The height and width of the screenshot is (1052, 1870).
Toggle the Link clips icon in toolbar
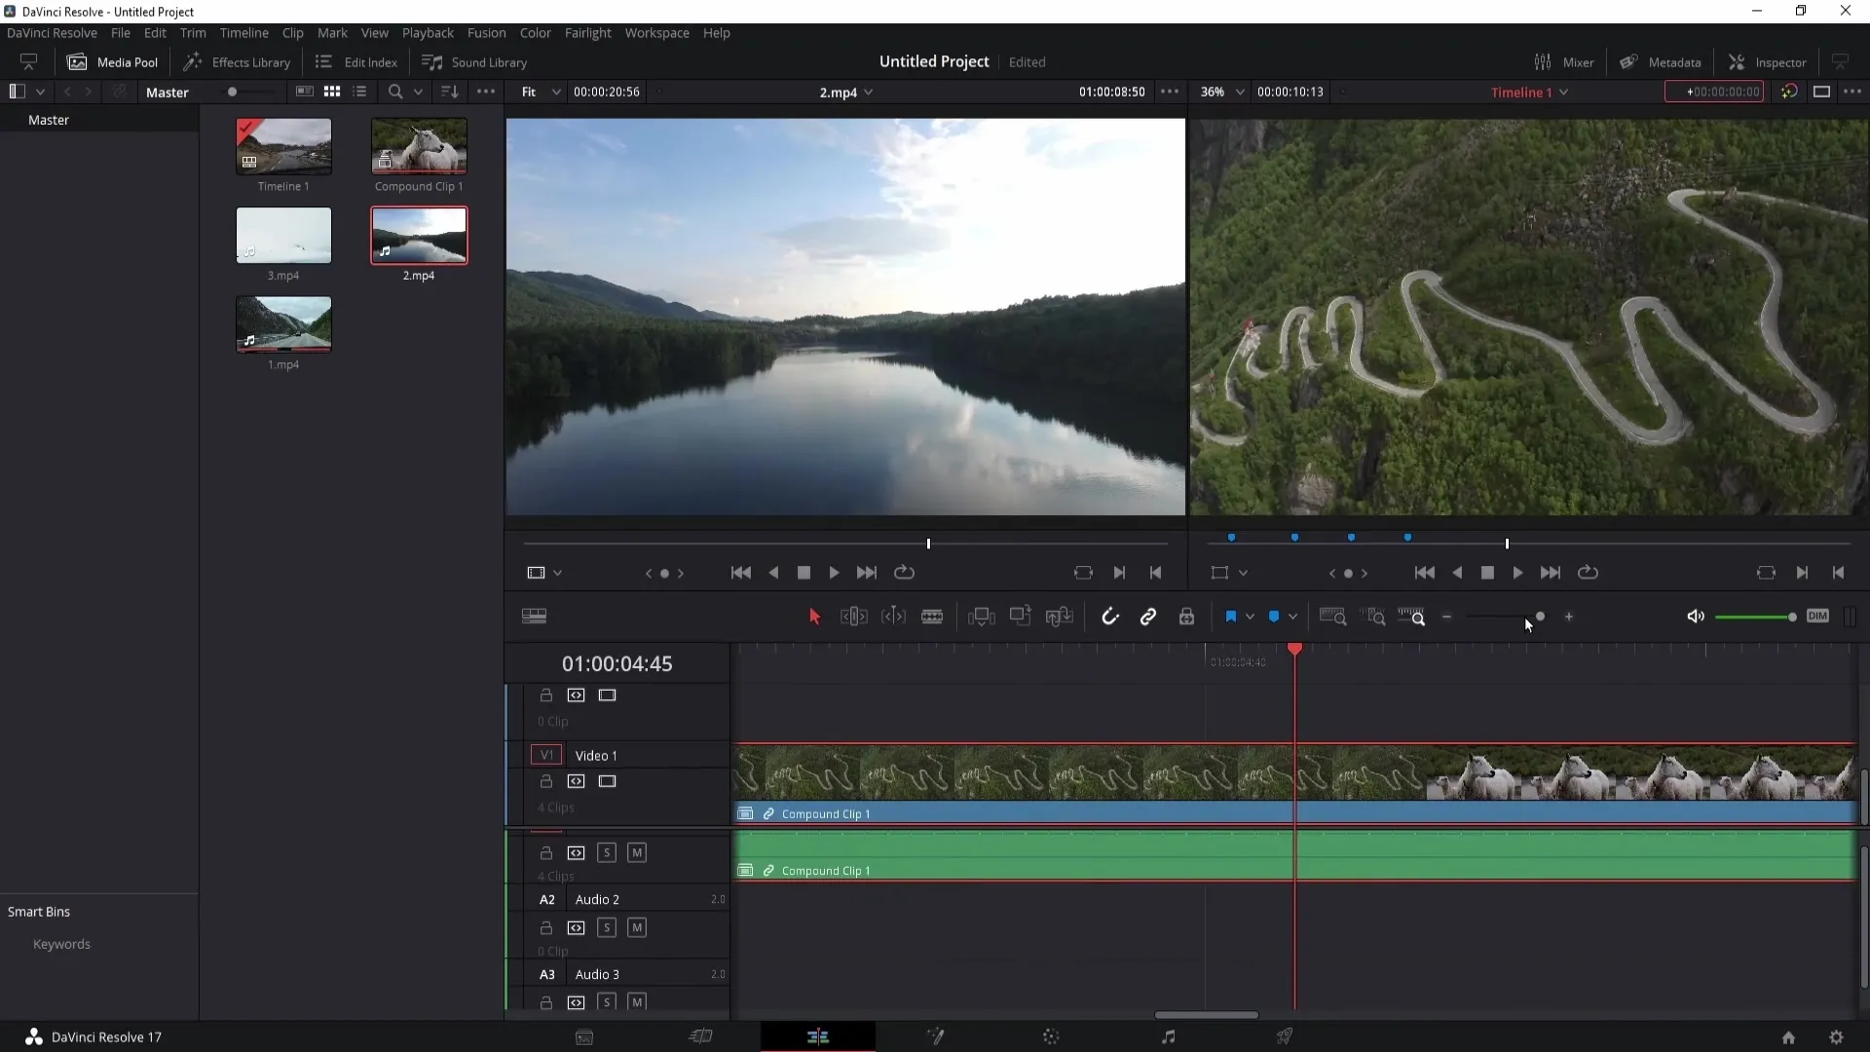coord(1149,617)
